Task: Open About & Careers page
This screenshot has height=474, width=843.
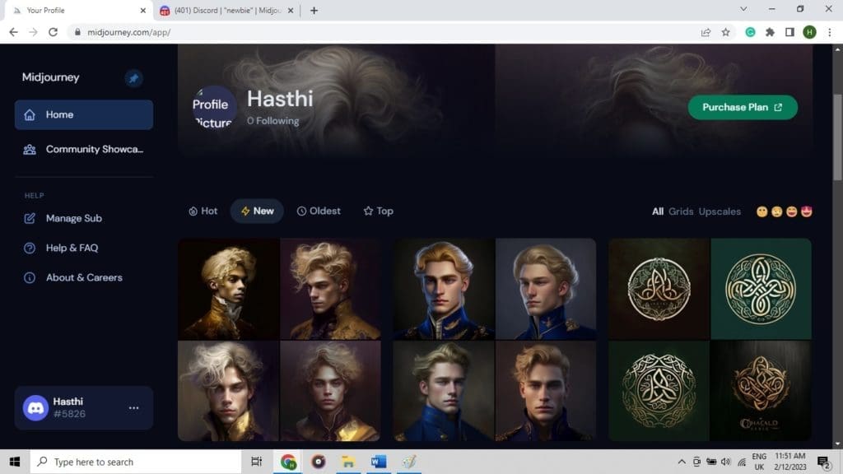Action: coord(84,277)
